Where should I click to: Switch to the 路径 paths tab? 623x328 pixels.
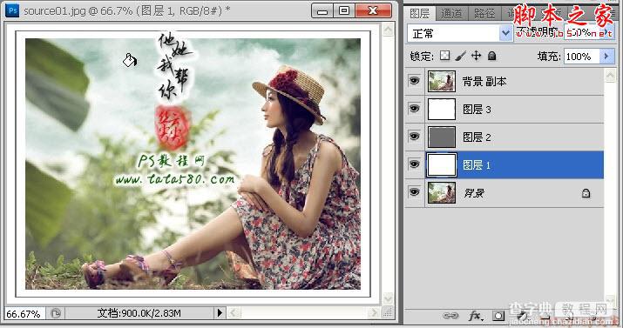[484, 13]
